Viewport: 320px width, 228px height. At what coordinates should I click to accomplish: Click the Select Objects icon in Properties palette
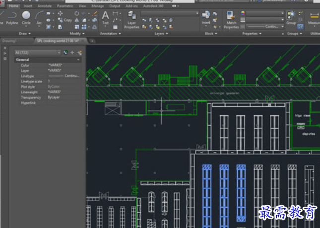coord(72,53)
